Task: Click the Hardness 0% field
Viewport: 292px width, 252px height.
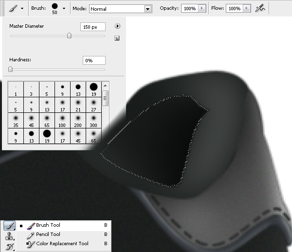Action: coord(94,60)
